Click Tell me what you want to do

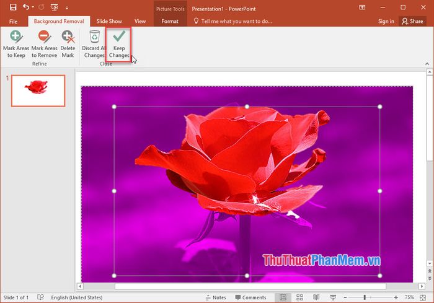click(232, 21)
